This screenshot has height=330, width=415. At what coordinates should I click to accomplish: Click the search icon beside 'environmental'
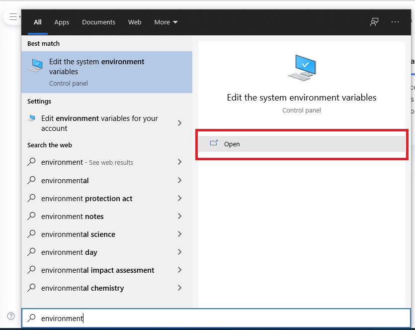point(31,180)
